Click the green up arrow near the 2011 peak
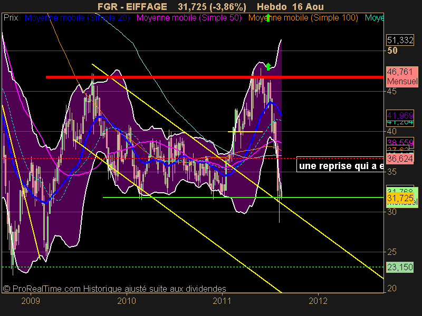 tap(268, 66)
